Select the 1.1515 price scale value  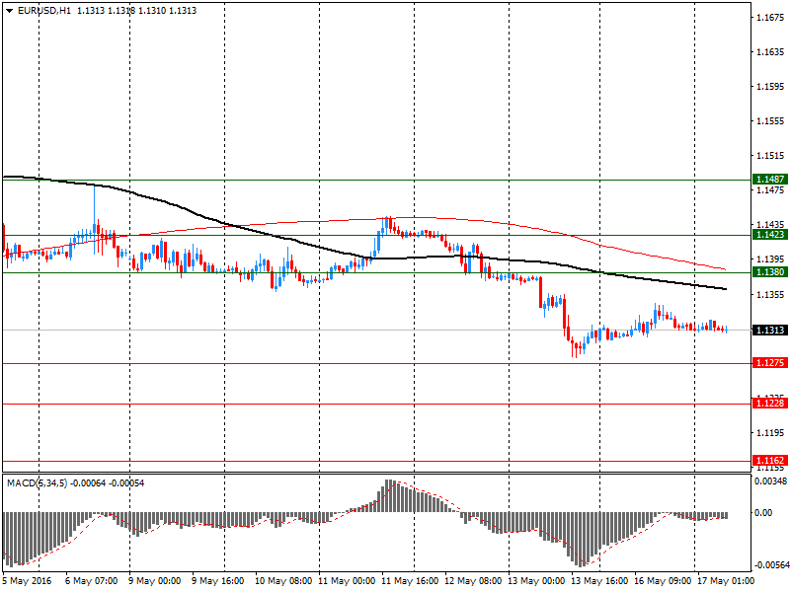pos(771,156)
